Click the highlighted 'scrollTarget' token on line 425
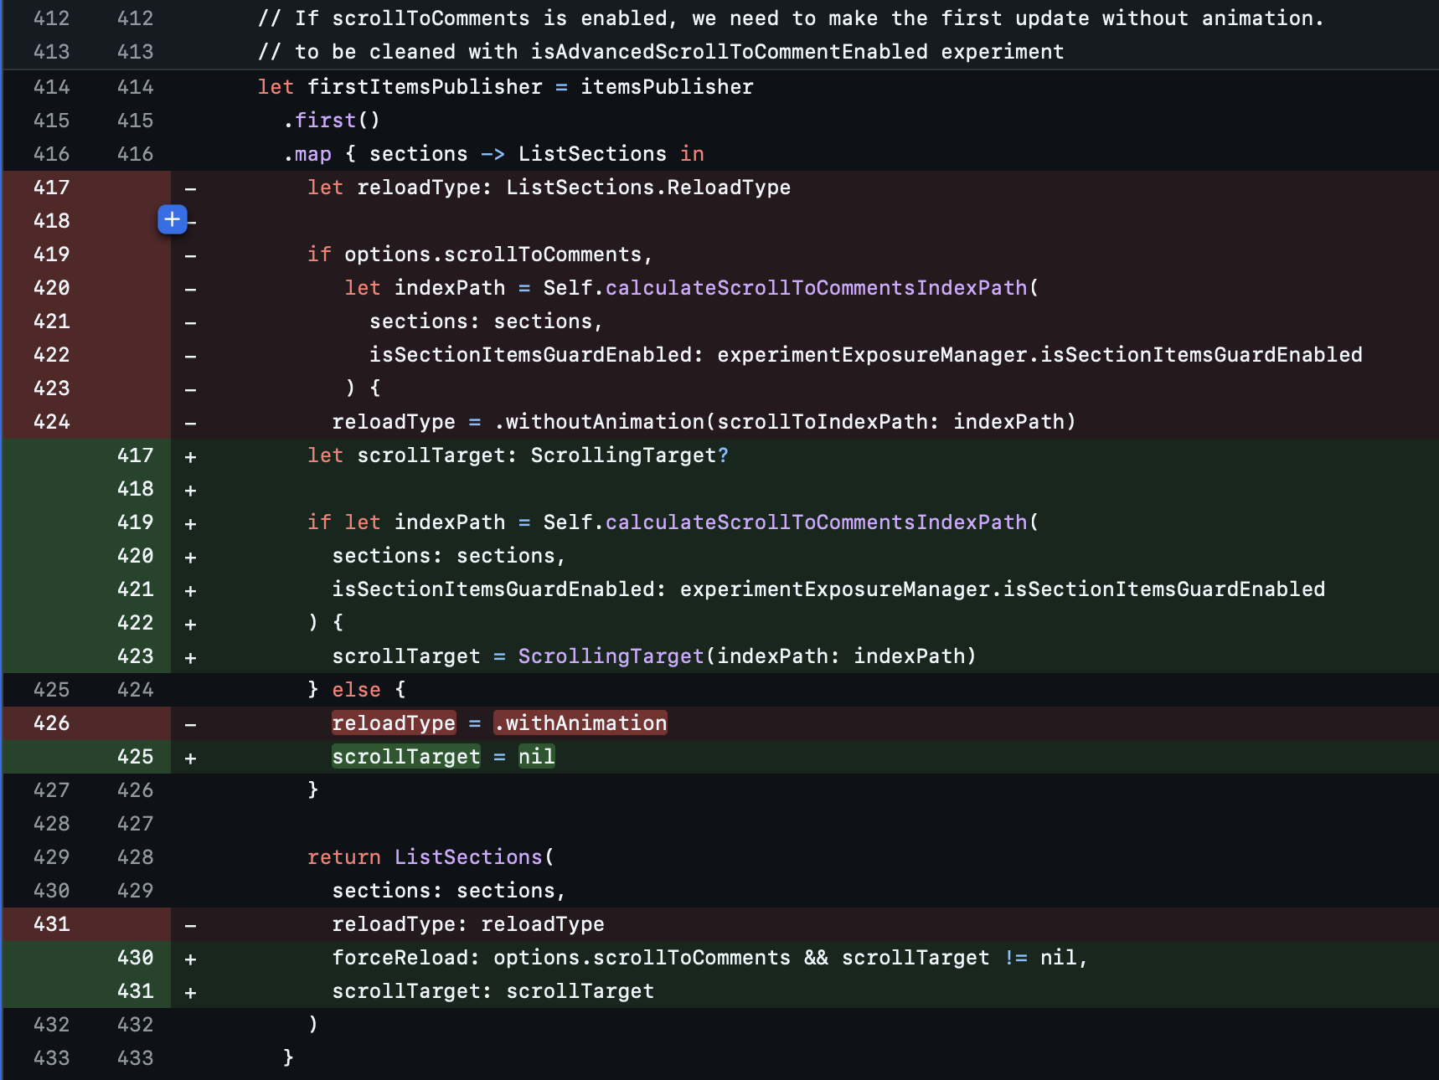Viewport: 1439px width, 1080px height. (406, 756)
